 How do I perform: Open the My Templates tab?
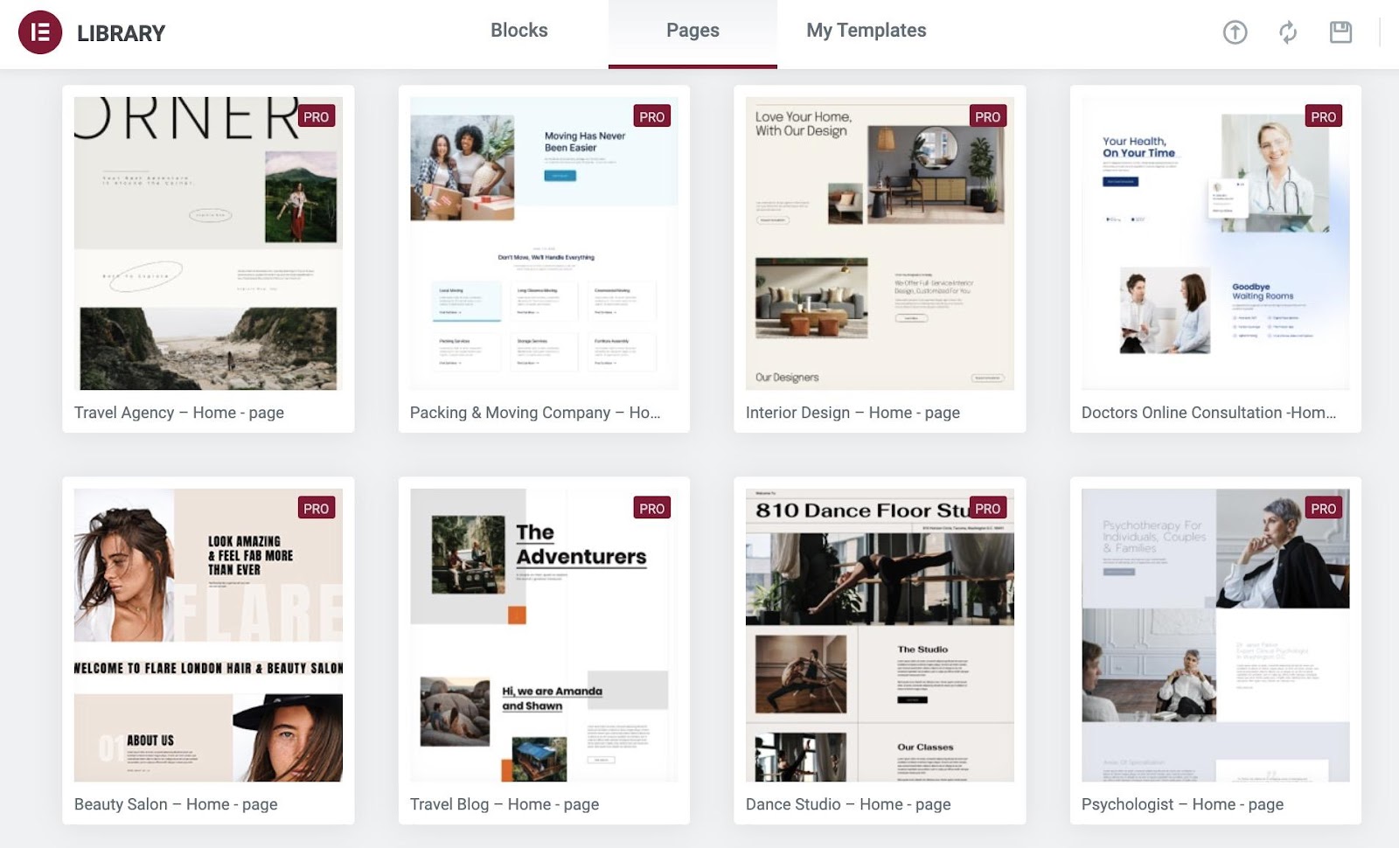pos(866,30)
